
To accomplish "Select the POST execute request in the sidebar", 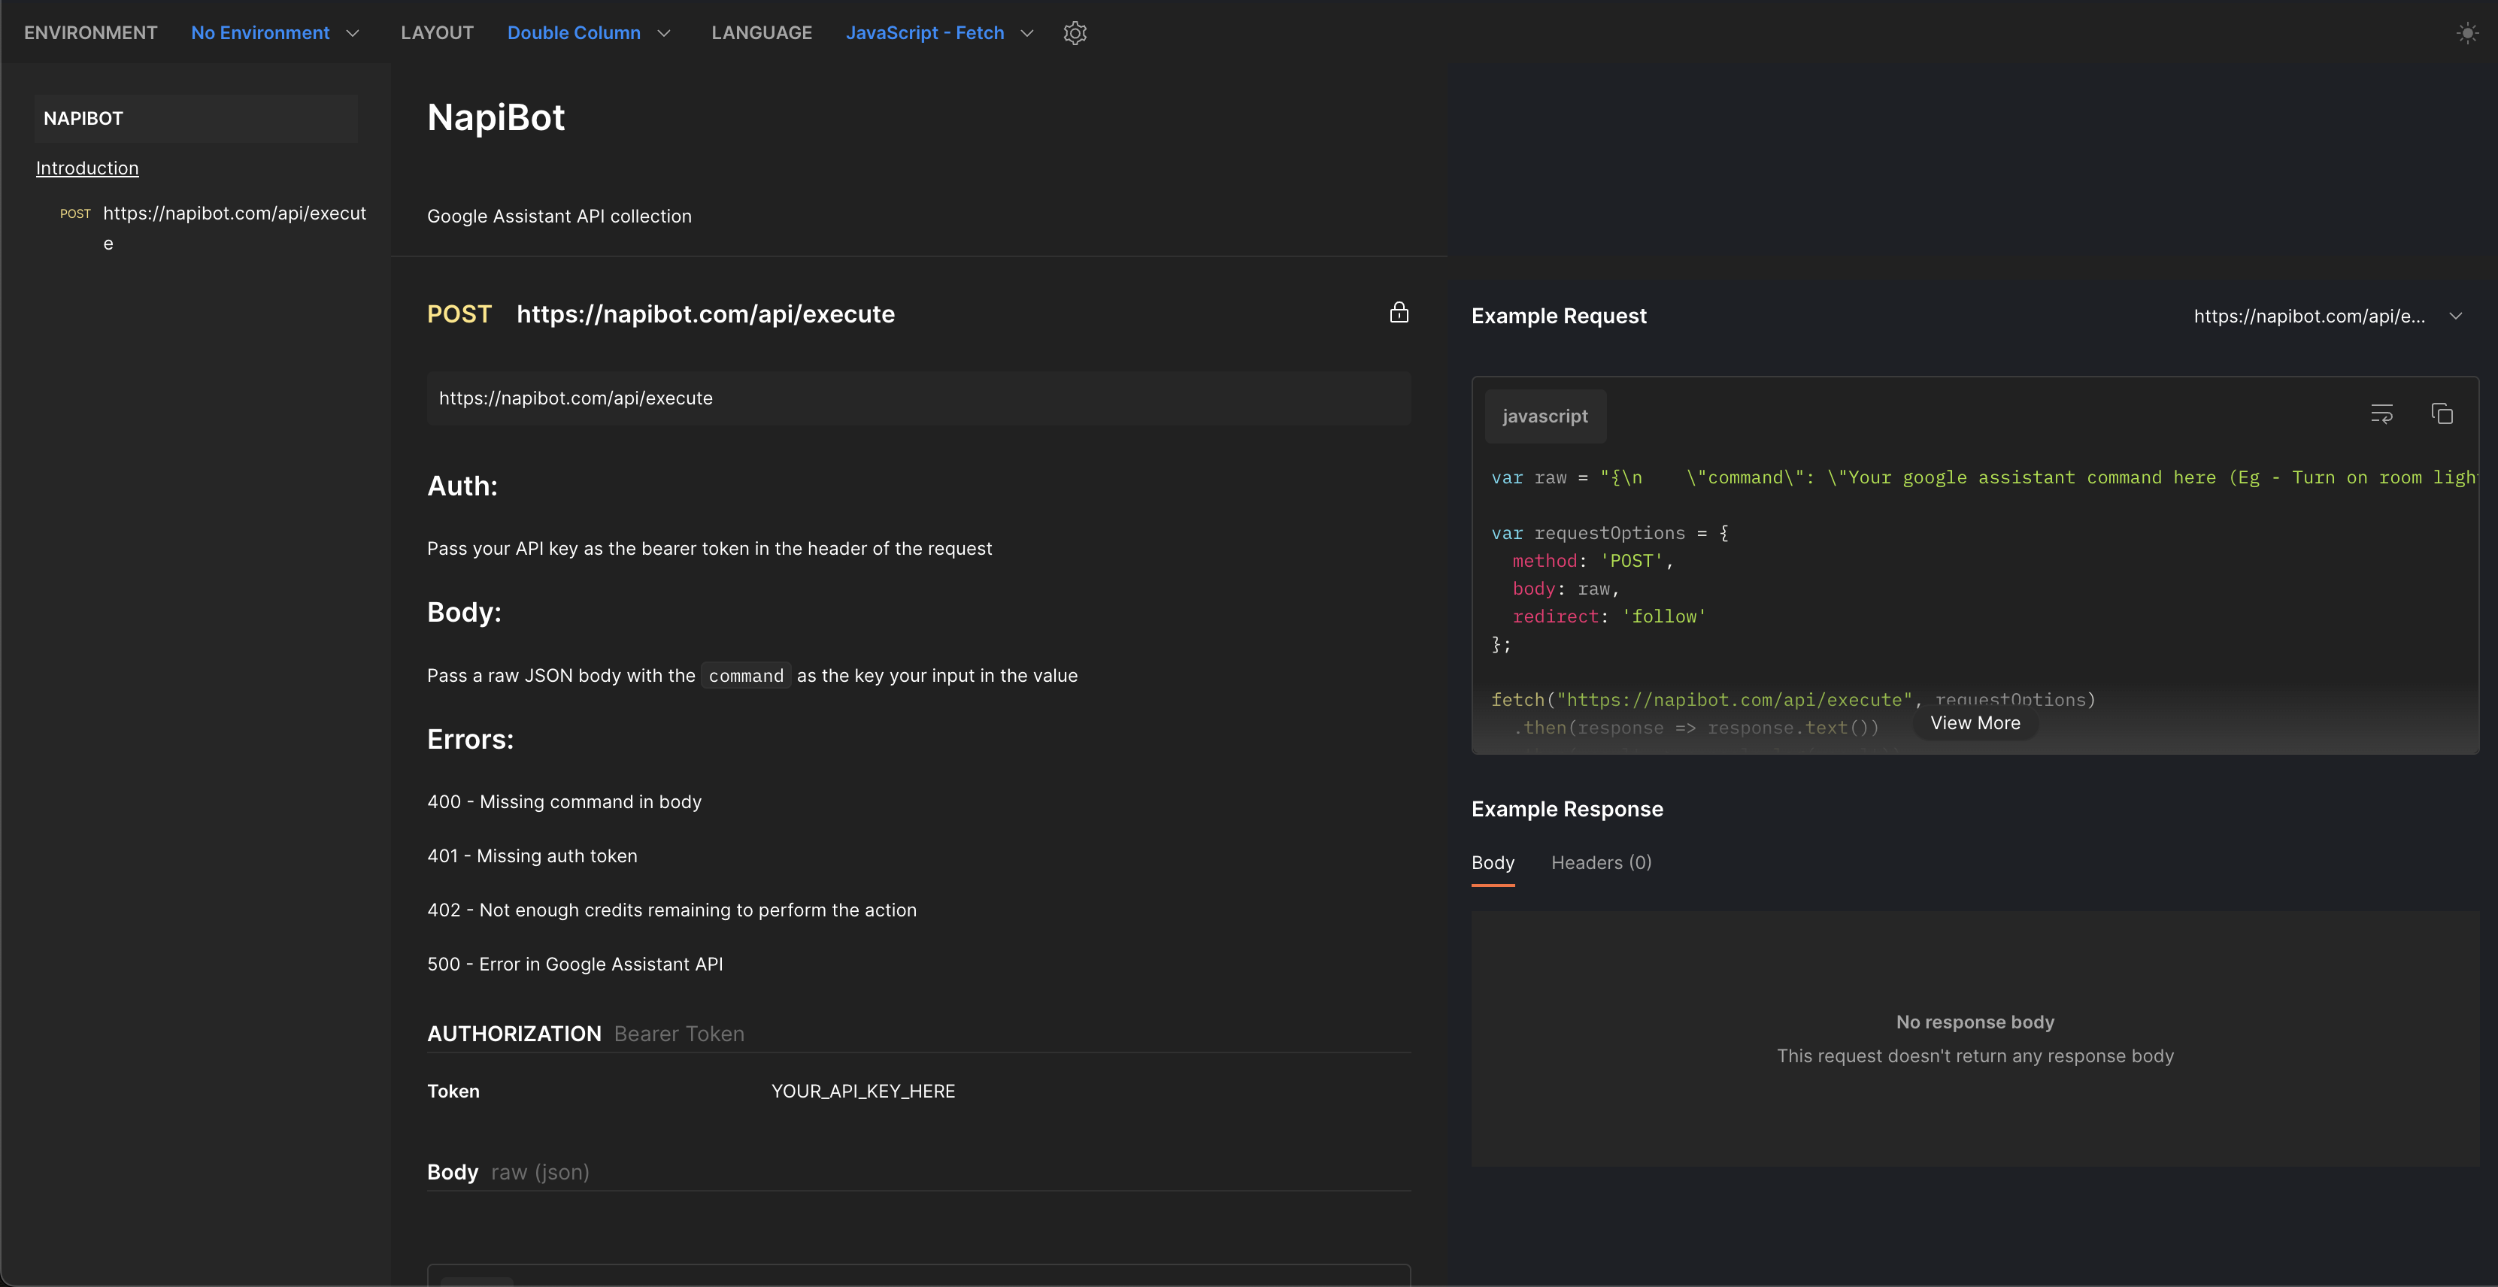I will tap(214, 228).
